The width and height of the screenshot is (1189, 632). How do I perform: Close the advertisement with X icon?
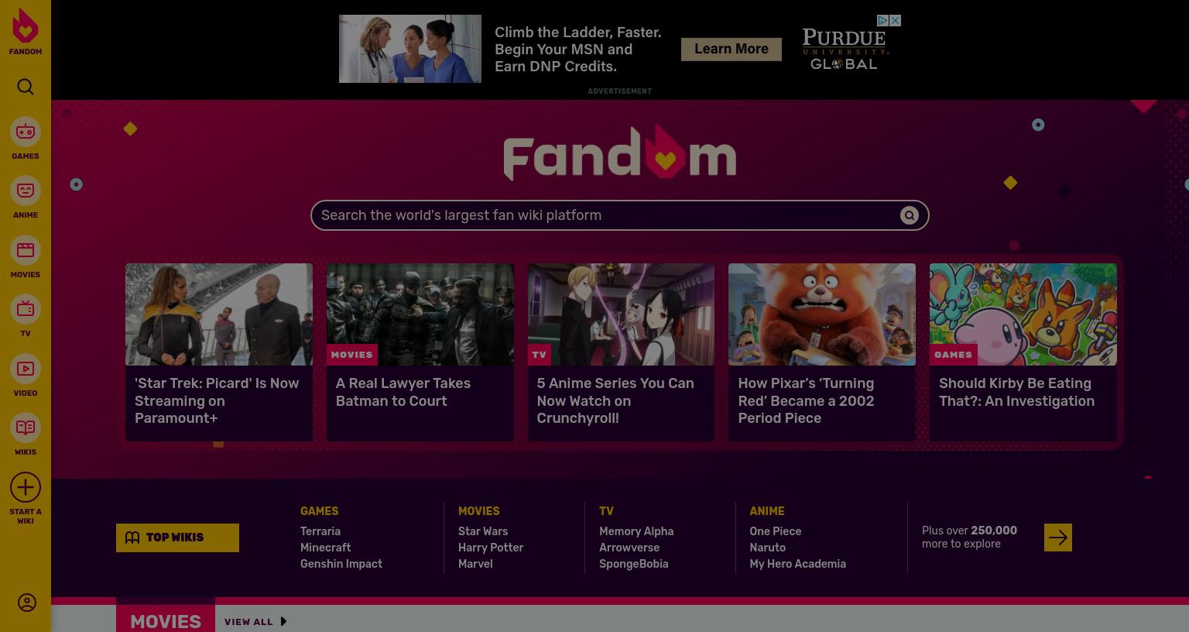[x=895, y=20]
